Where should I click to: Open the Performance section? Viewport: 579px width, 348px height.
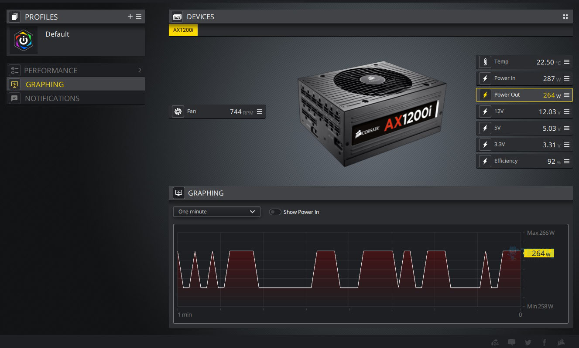[75, 71]
